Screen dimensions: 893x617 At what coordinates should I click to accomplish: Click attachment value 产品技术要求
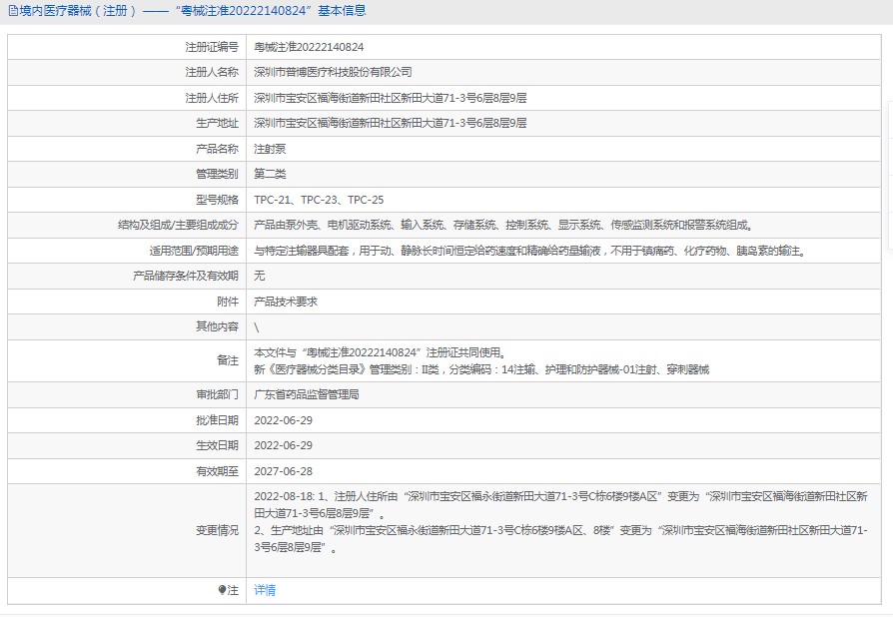(286, 302)
